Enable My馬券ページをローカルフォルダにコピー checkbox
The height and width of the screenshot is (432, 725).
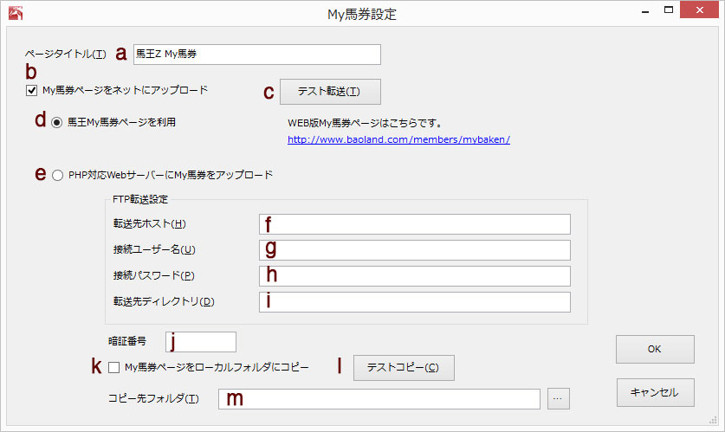(113, 368)
